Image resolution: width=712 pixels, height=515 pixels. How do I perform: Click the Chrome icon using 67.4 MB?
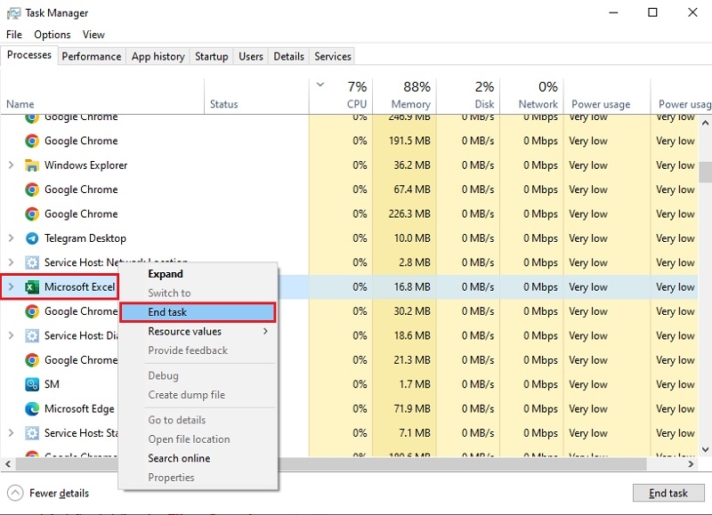click(x=32, y=189)
